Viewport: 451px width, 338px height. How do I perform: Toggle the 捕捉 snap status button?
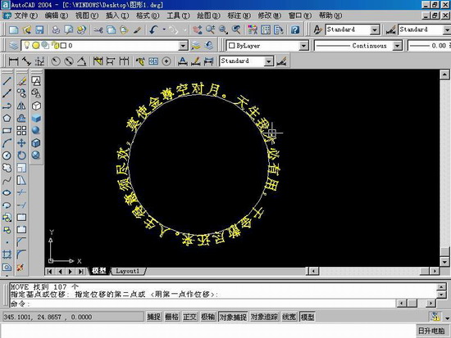pos(154,317)
